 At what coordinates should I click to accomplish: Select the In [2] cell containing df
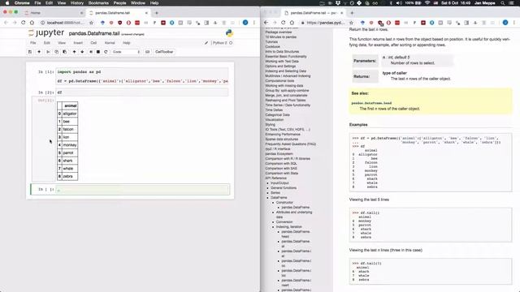click(143, 92)
